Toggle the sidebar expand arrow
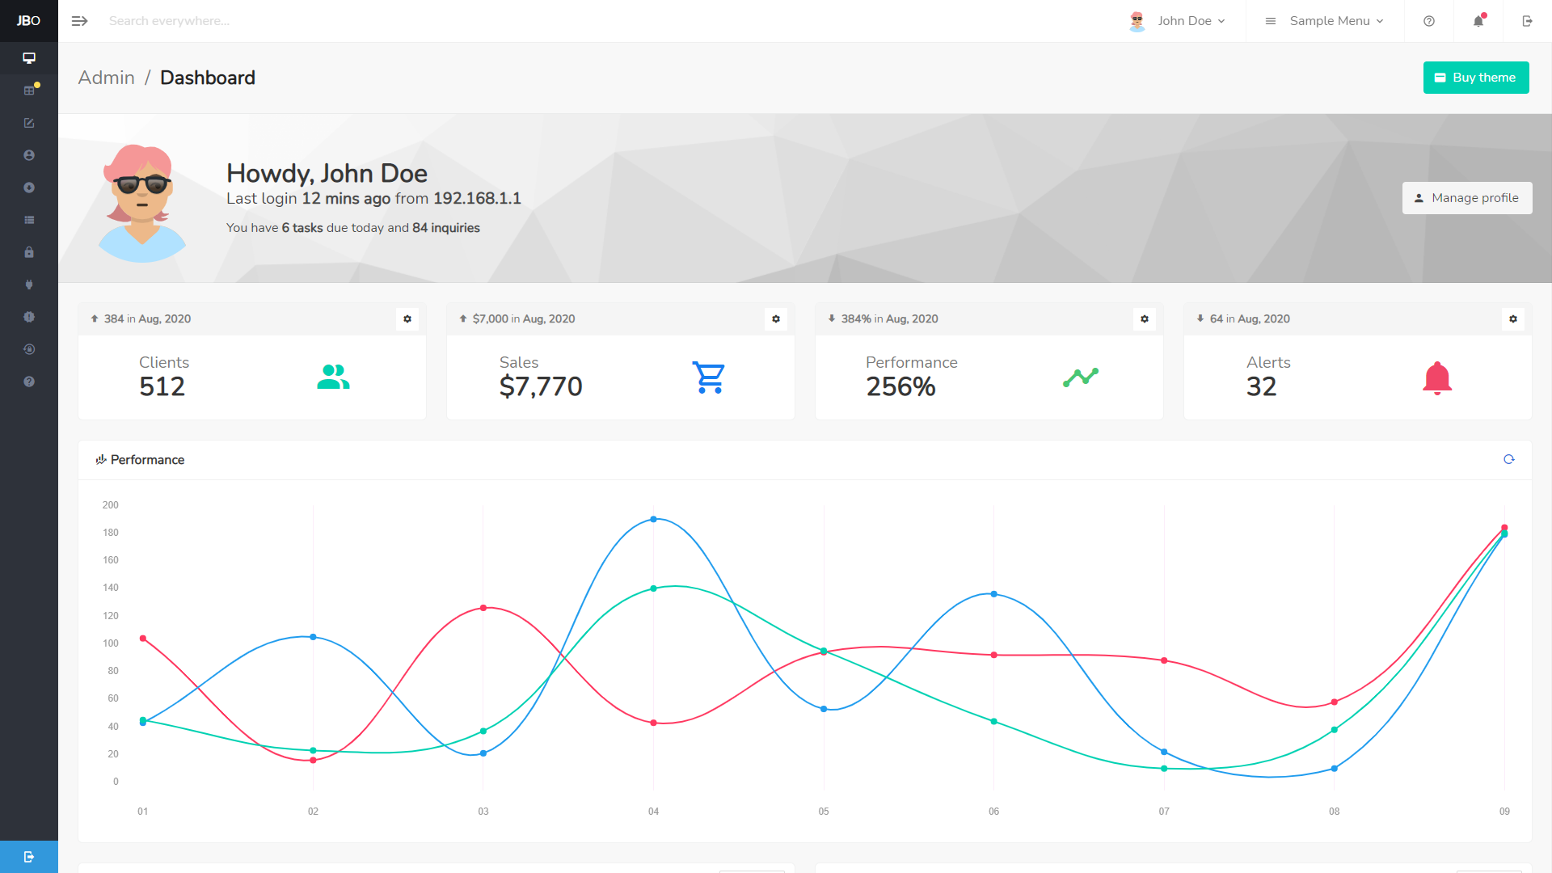 click(79, 21)
